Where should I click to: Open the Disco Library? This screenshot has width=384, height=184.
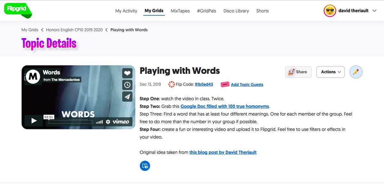click(236, 11)
